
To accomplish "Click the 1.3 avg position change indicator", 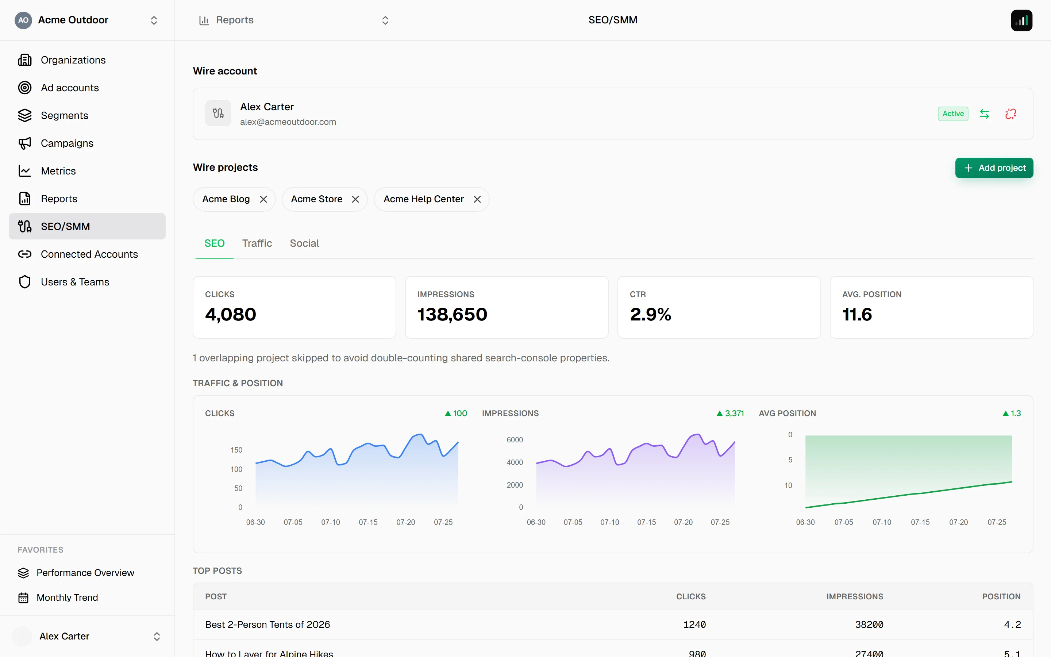I will pyautogui.click(x=1012, y=413).
